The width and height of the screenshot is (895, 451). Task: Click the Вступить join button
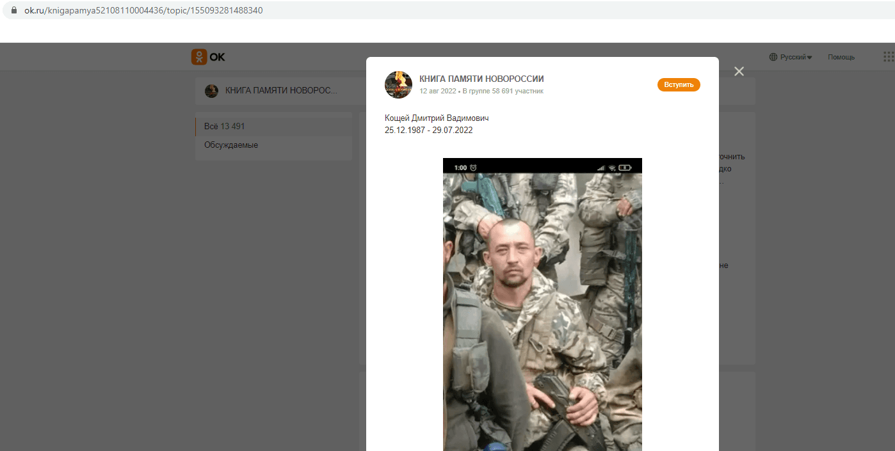point(679,84)
